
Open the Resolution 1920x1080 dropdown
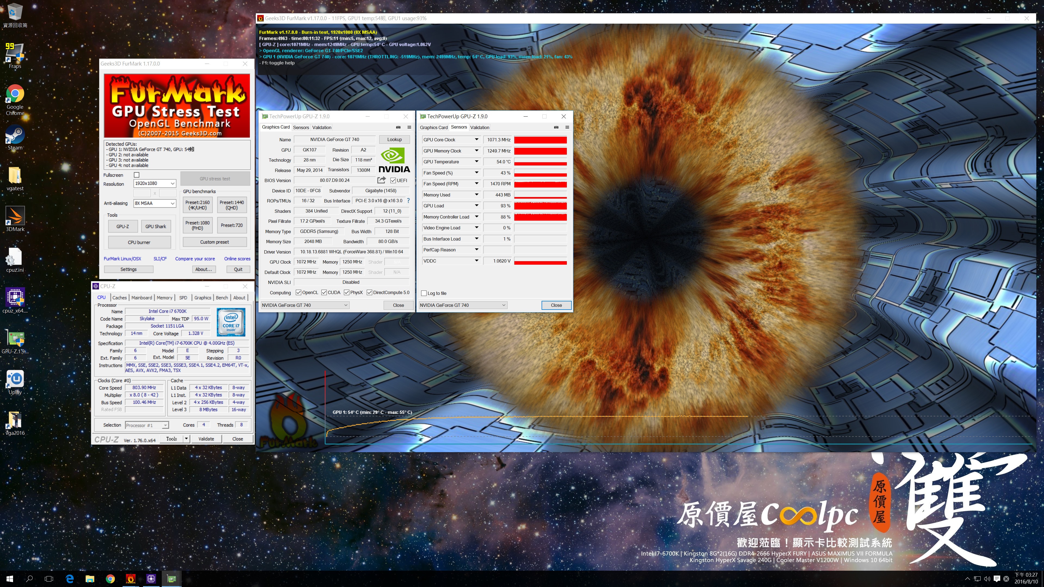(x=155, y=183)
